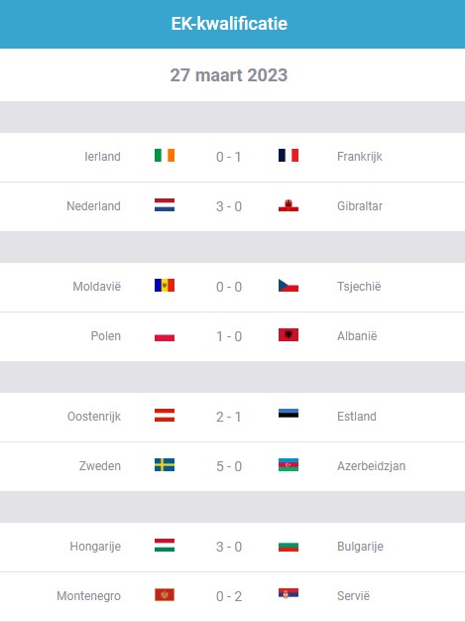This screenshot has height=622, width=465.
Task: Click the Ireland flag icon
Action: pyautogui.click(x=165, y=155)
